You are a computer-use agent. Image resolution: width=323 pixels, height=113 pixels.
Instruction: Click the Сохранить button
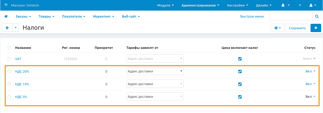[297, 28]
